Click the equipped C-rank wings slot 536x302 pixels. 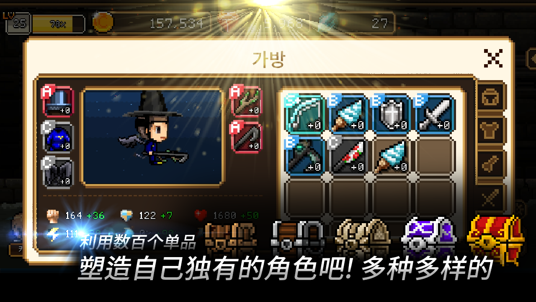58,172
